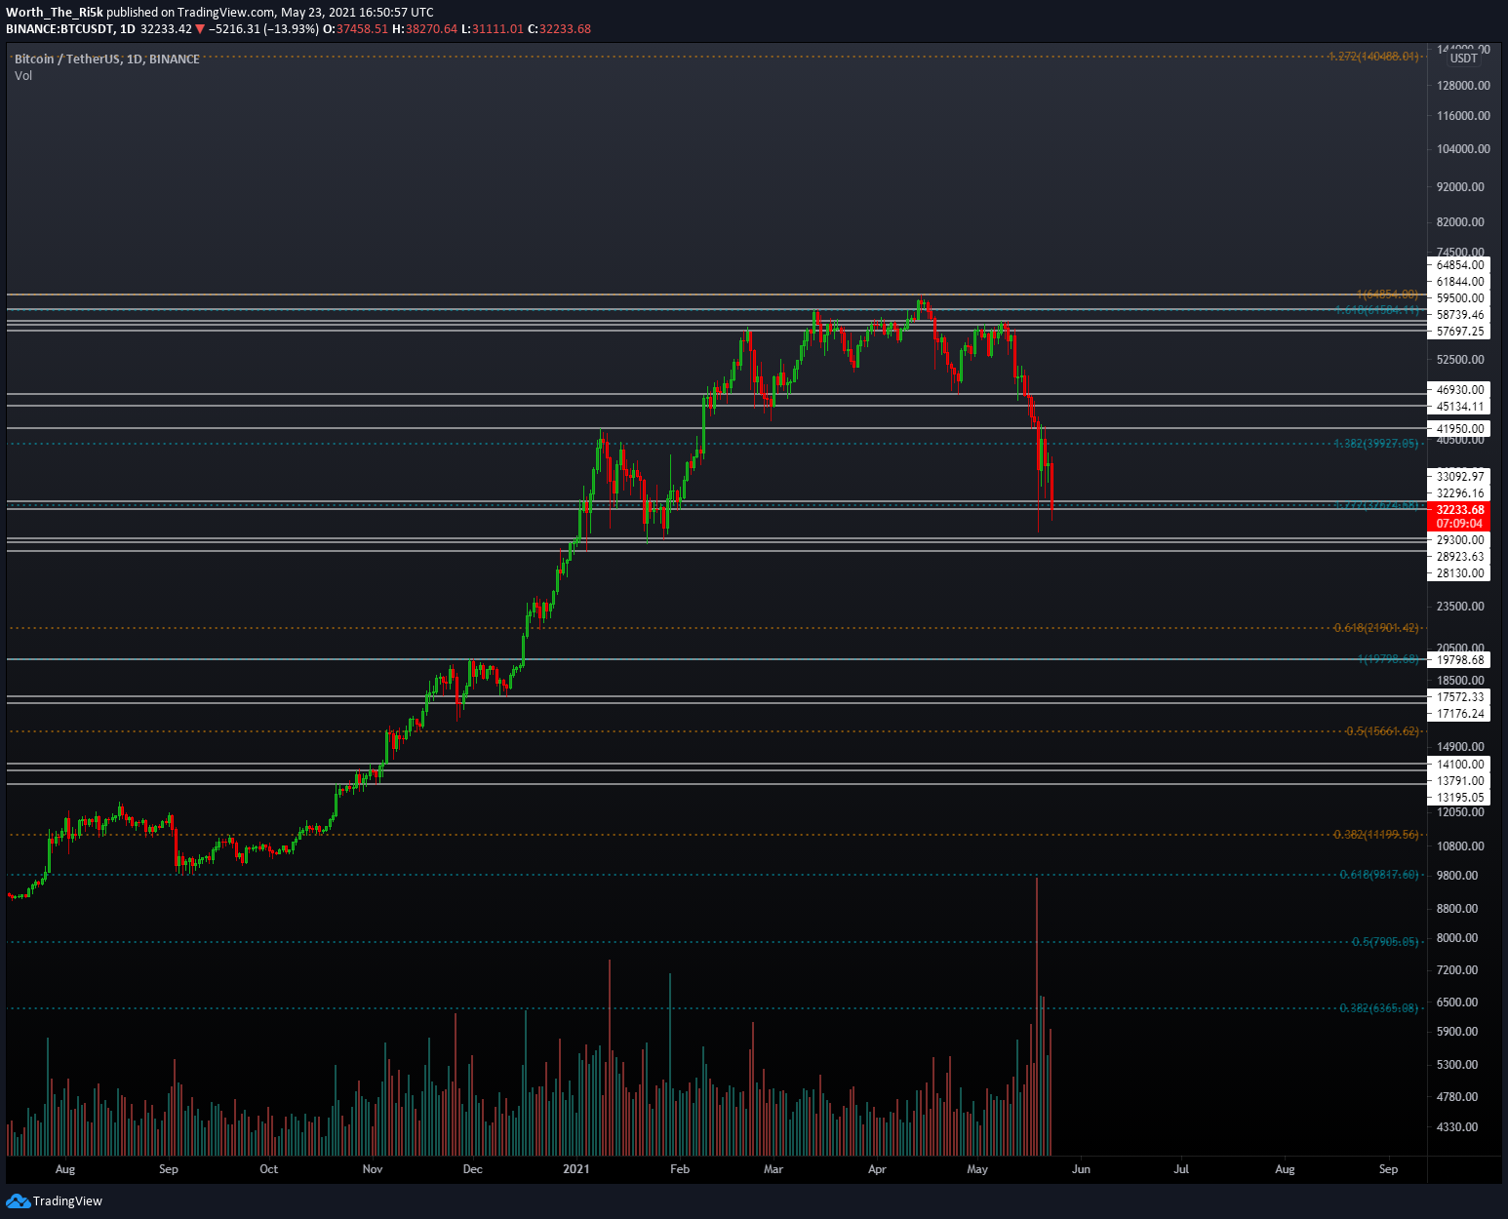
Task: Click the Apr label on the time axis
Action: point(877,1169)
